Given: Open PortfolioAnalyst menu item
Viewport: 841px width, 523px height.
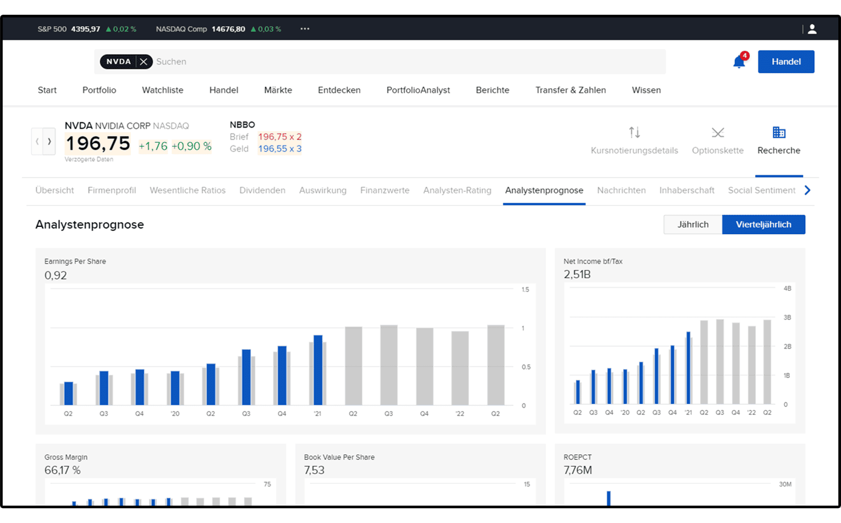Looking at the screenshot, I should pyautogui.click(x=418, y=90).
